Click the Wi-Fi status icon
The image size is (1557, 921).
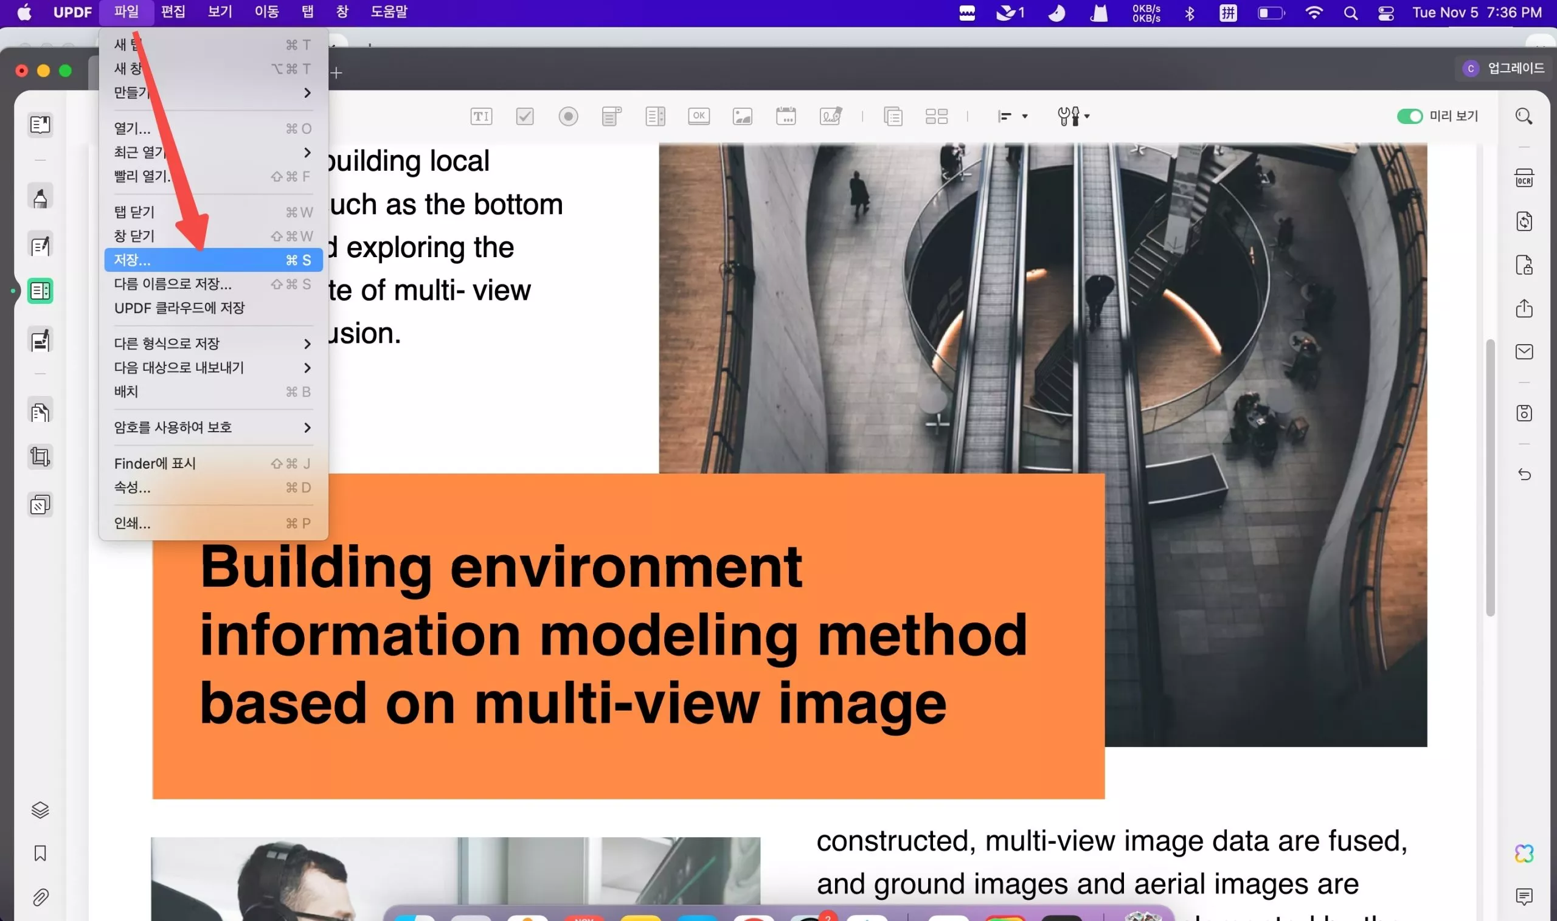[x=1314, y=12]
